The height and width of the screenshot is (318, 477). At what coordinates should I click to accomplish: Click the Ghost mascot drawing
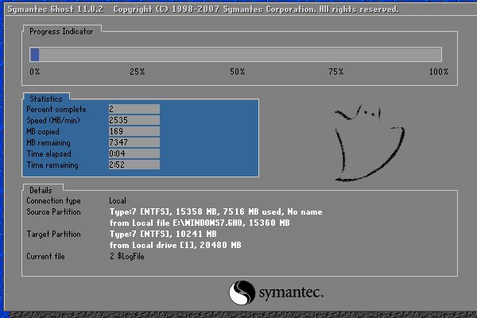pyautogui.click(x=370, y=142)
